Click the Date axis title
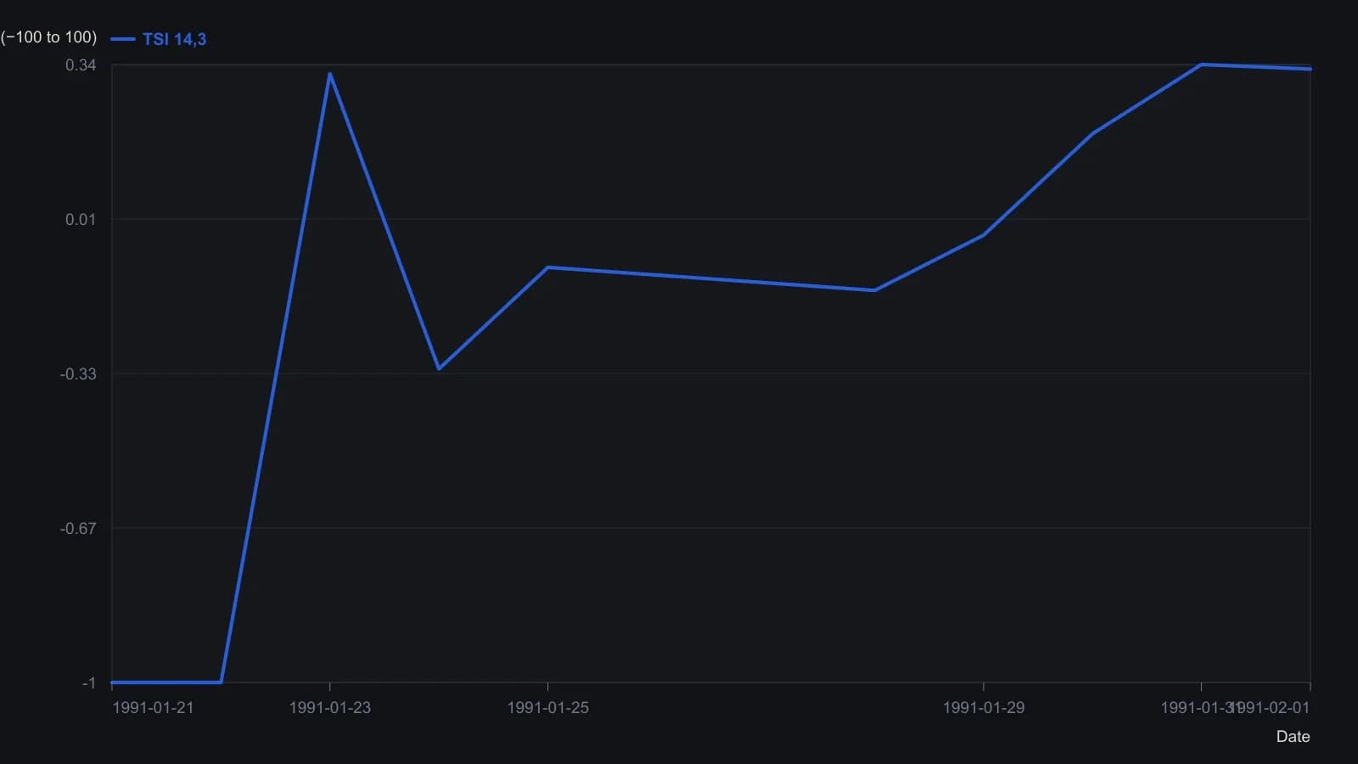This screenshot has width=1358, height=764. 1293,736
